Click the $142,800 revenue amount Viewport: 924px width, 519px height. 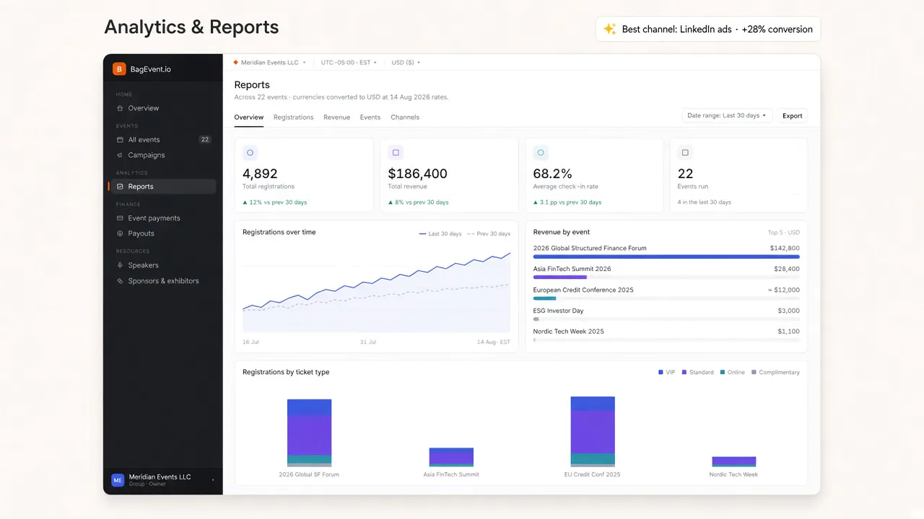tap(785, 248)
